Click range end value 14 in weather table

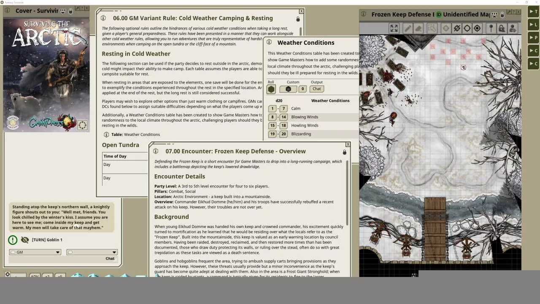pos(283,117)
